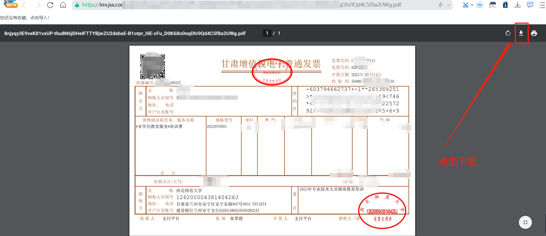Print the invoice PDF
This screenshot has width=546, height=236.
tap(534, 33)
